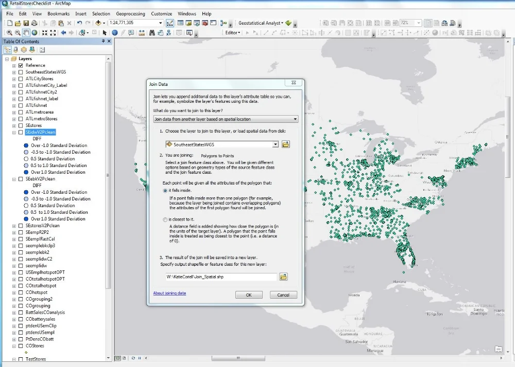Open the Selection menu
The image size is (515, 367).
coord(101,14)
